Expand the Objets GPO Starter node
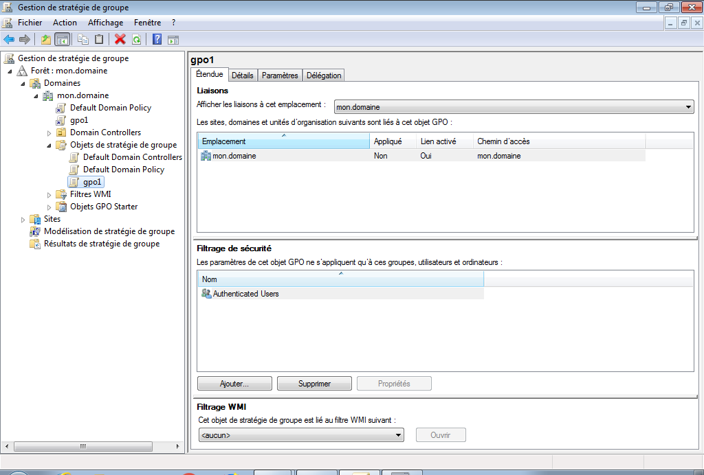The image size is (704, 475). 49,207
